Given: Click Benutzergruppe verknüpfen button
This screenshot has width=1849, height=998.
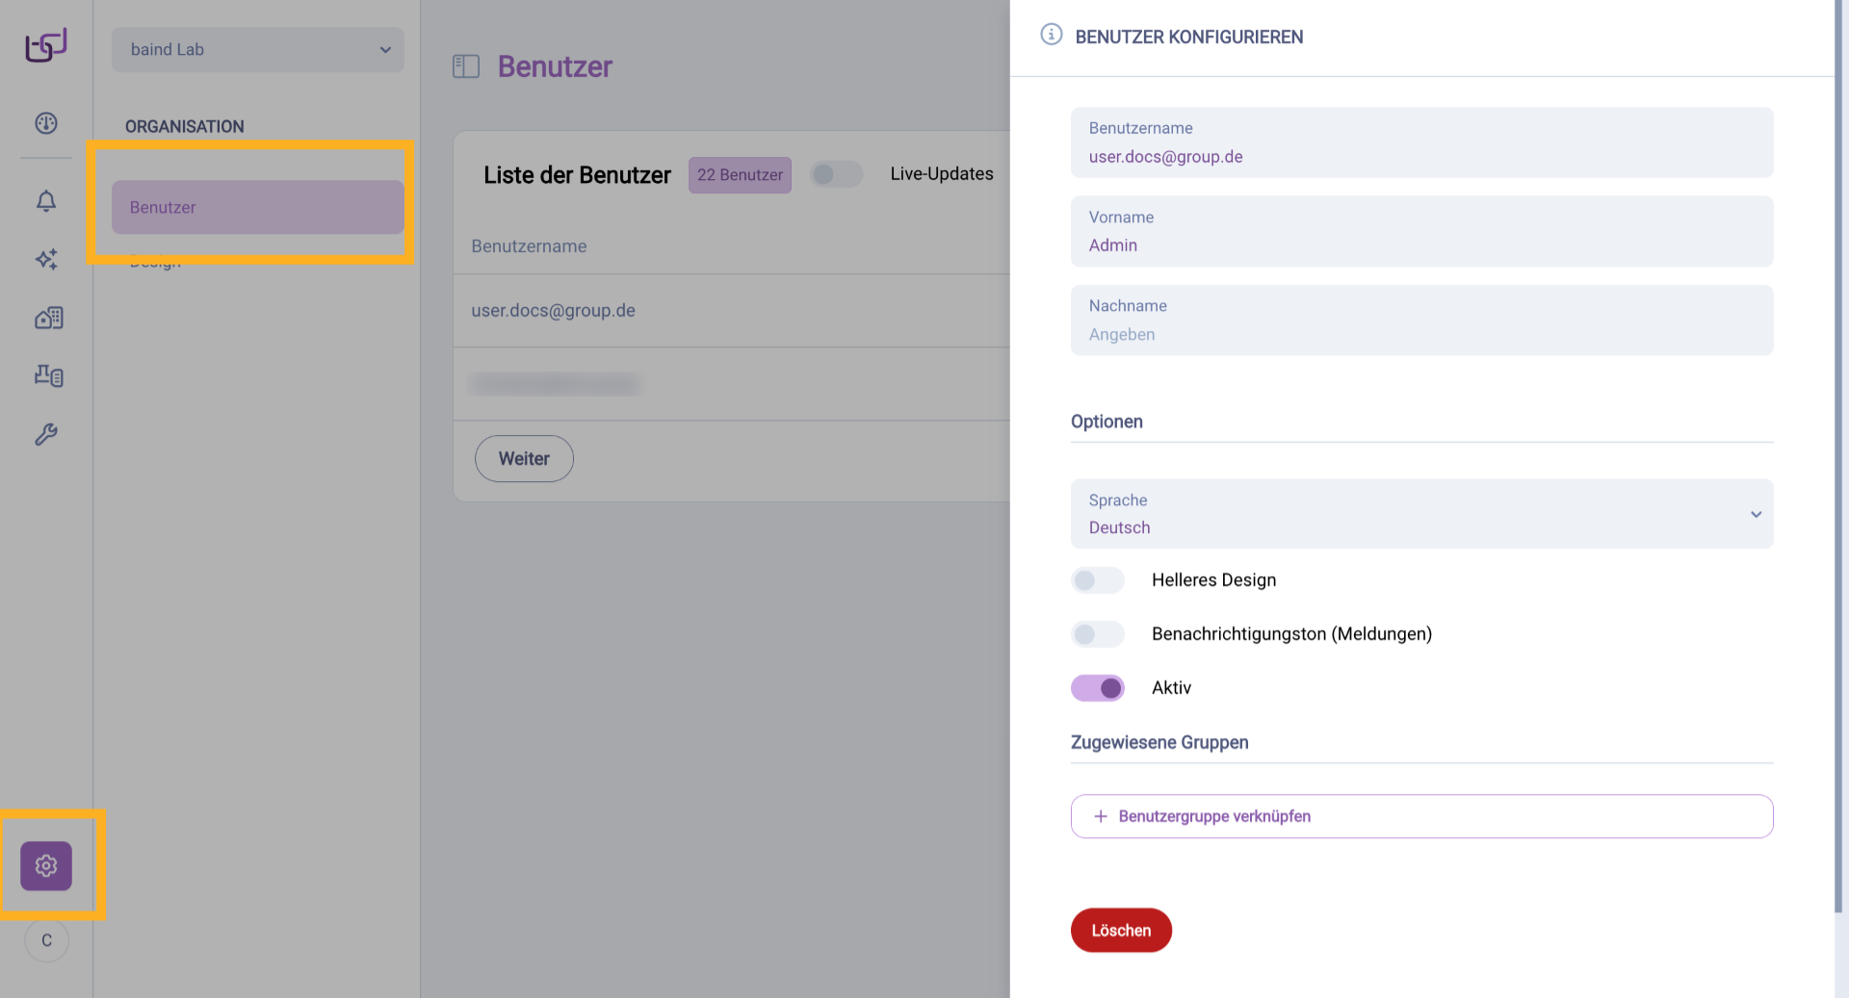Looking at the screenshot, I should point(1421,816).
